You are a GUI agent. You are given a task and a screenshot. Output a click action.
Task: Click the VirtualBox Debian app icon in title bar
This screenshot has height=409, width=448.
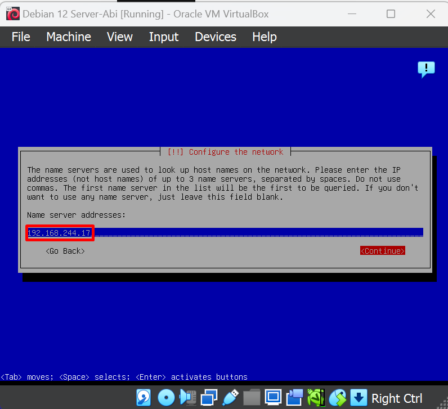click(x=13, y=14)
